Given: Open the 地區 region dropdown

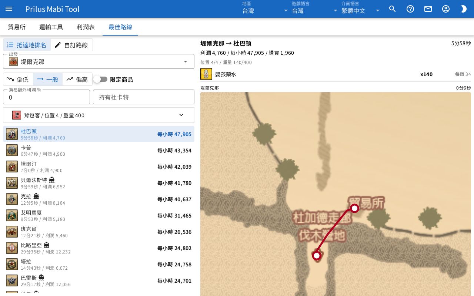Looking at the screenshot, I should coord(265,9).
